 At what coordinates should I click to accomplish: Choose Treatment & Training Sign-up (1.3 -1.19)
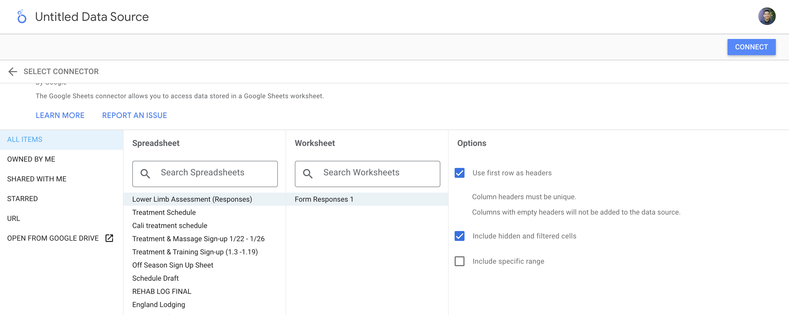(204, 252)
